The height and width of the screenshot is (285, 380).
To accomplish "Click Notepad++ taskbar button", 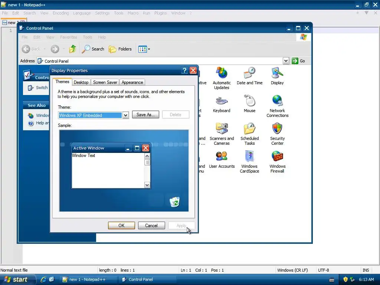I will (x=88, y=279).
